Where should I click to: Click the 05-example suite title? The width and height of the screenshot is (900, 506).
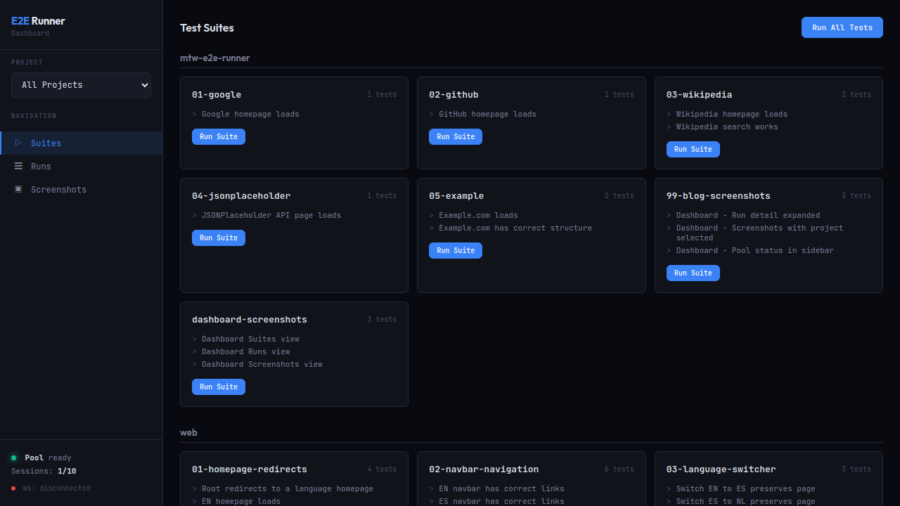[x=456, y=195]
